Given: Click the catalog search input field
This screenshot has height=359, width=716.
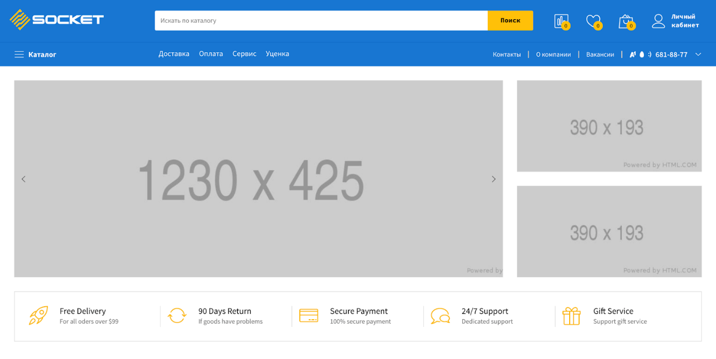Looking at the screenshot, I should coord(321,21).
